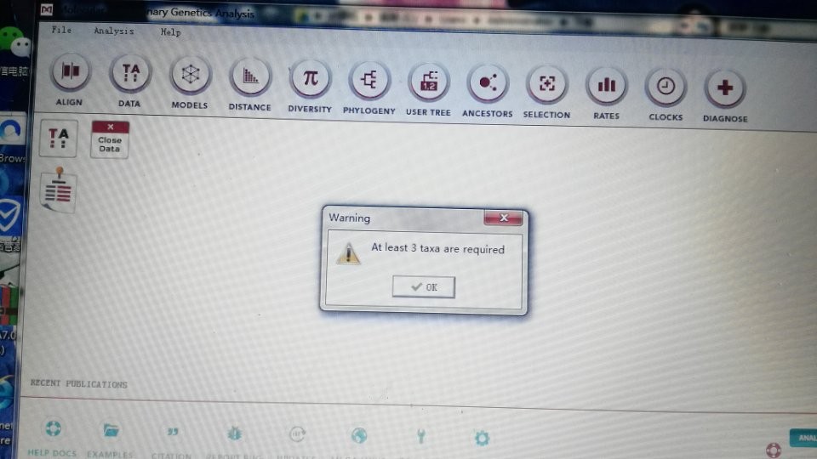Close the Warning dialog with X
This screenshot has height=459, width=817.
(503, 218)
